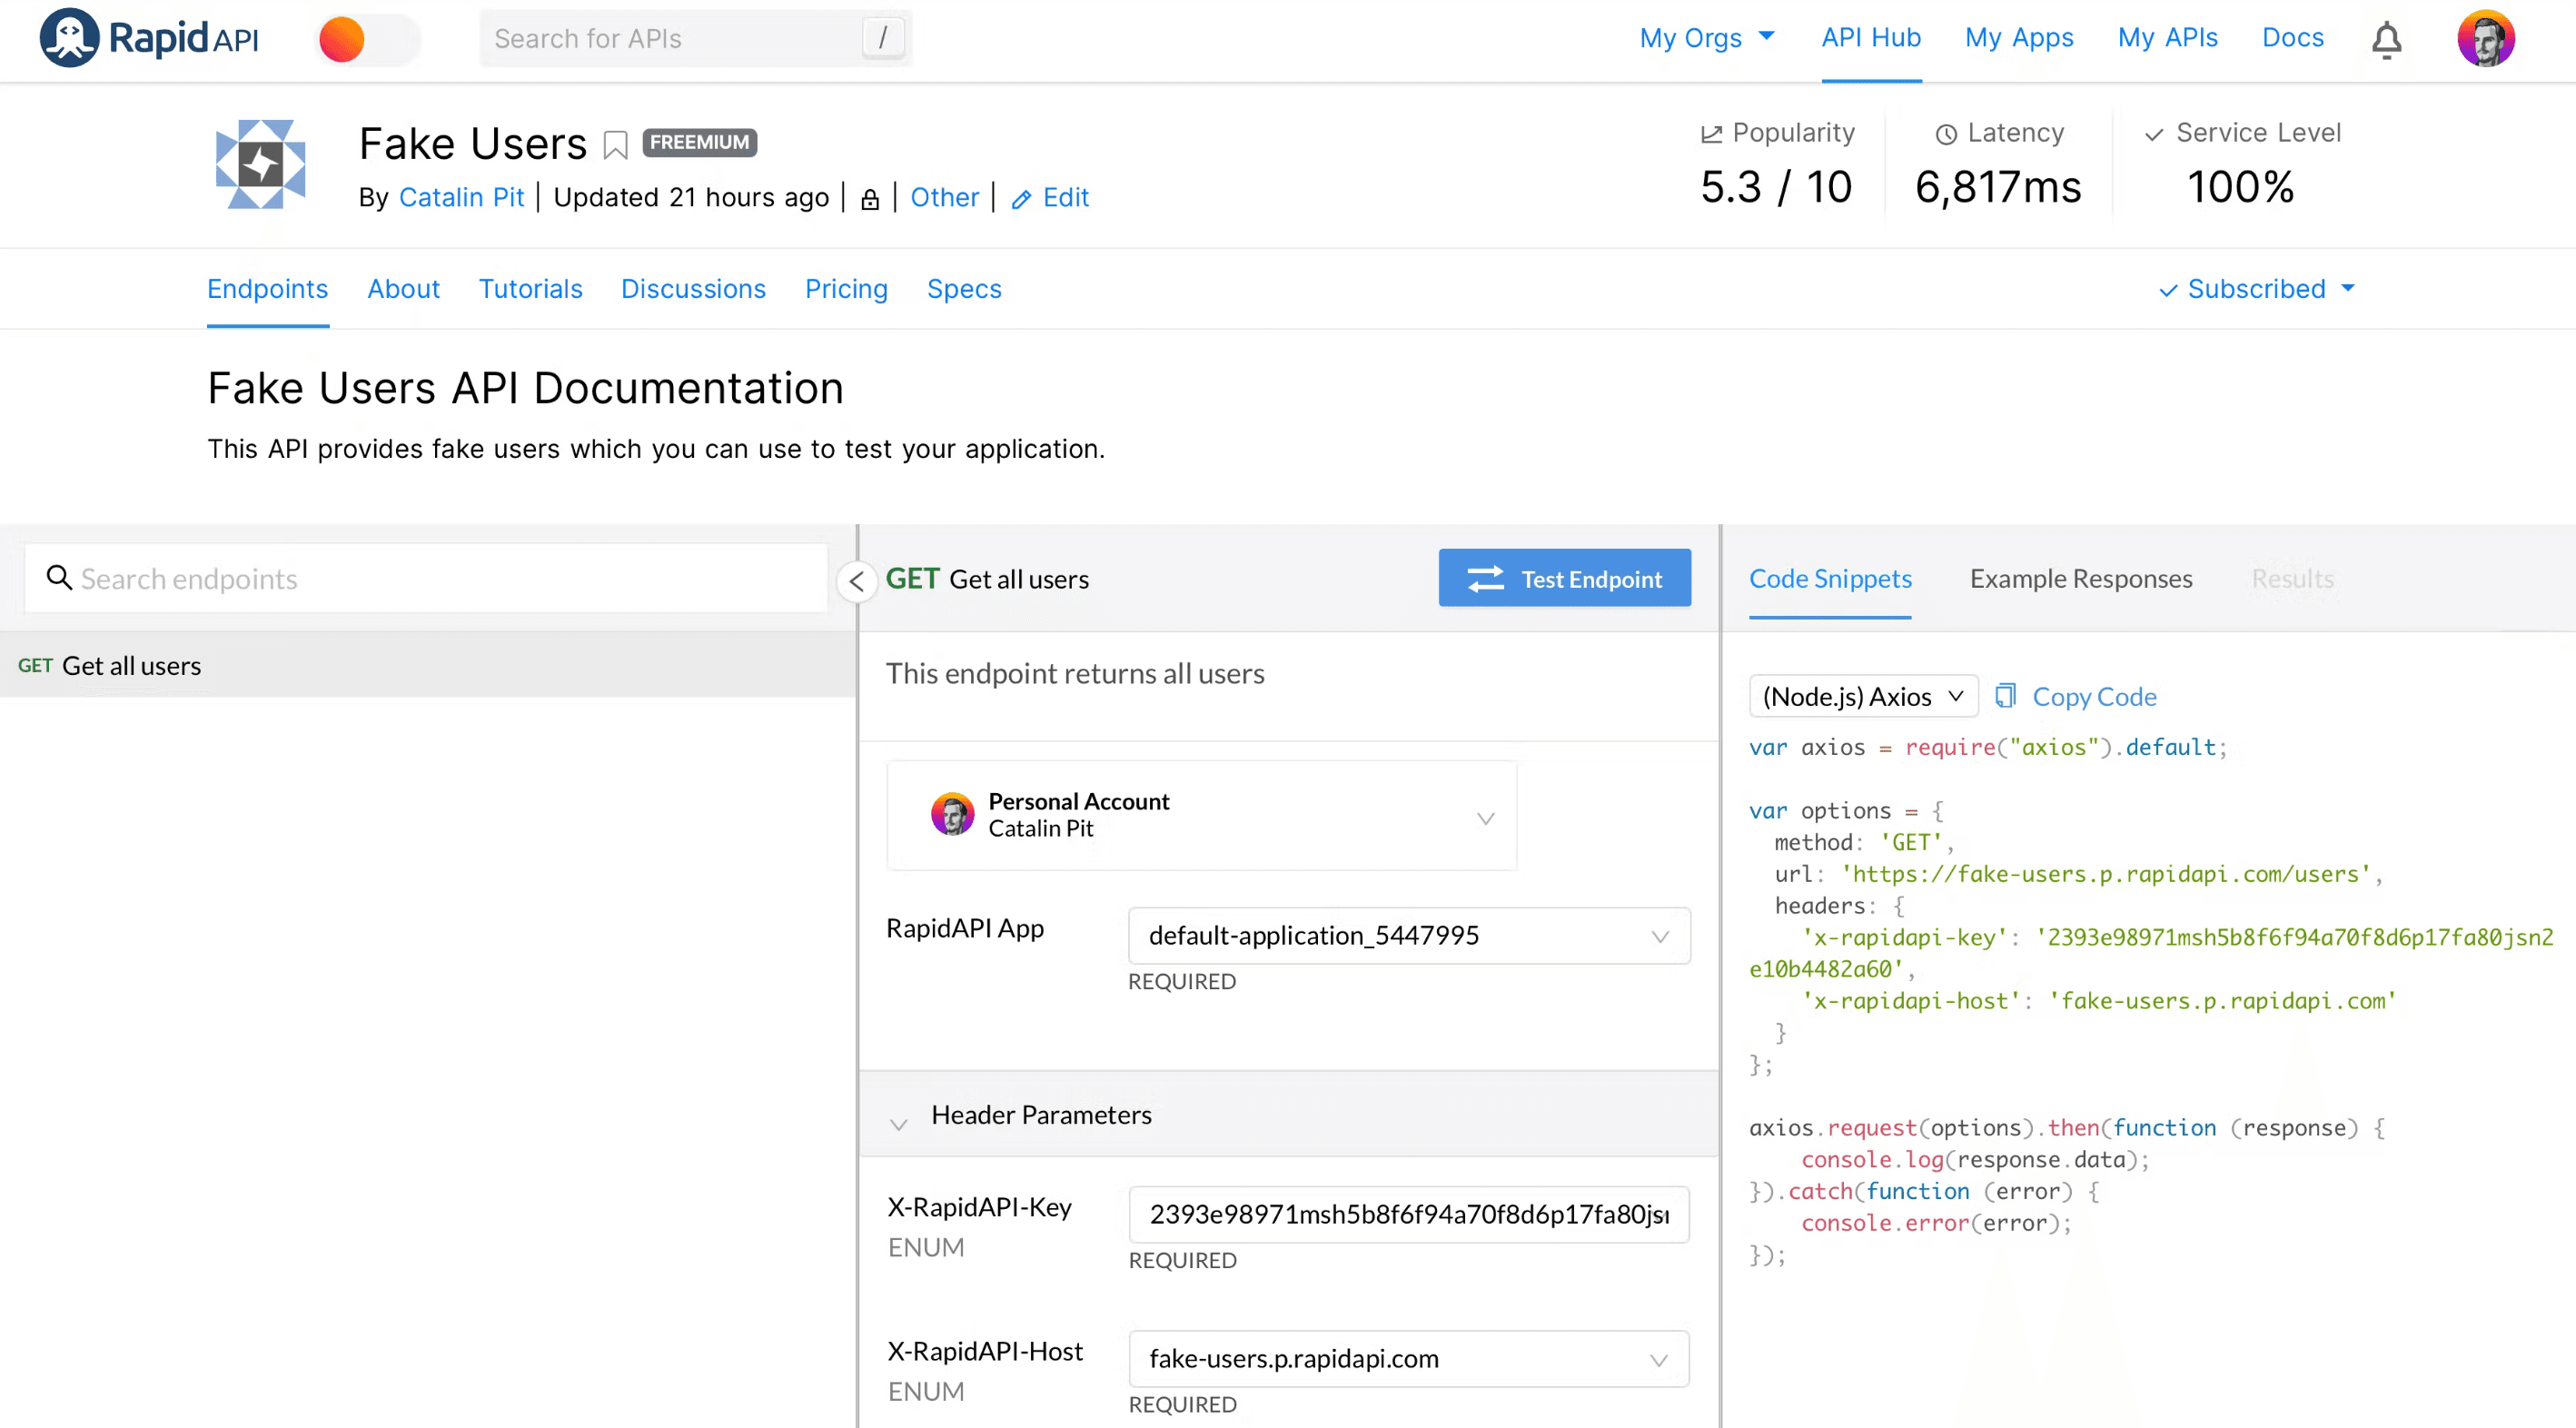Click the private lock icon
The width and height of the screenshot is (2576, 1428).
click(x=869, y=199)
